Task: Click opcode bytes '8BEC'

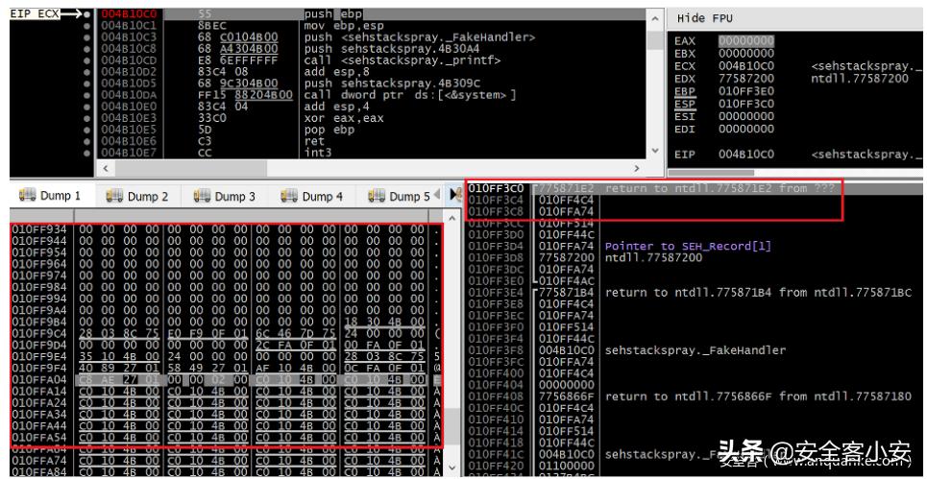Action: click(x=212, y=25)
